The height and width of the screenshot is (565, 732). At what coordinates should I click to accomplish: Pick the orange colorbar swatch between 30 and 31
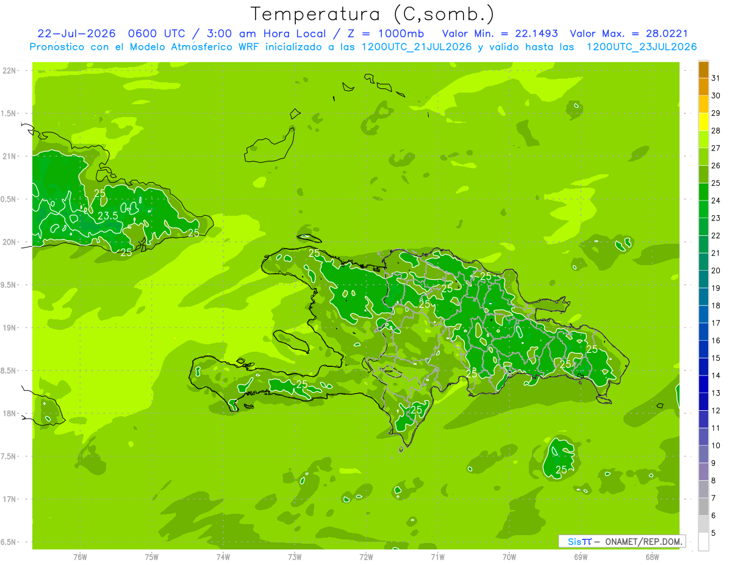tap(704, 87)
